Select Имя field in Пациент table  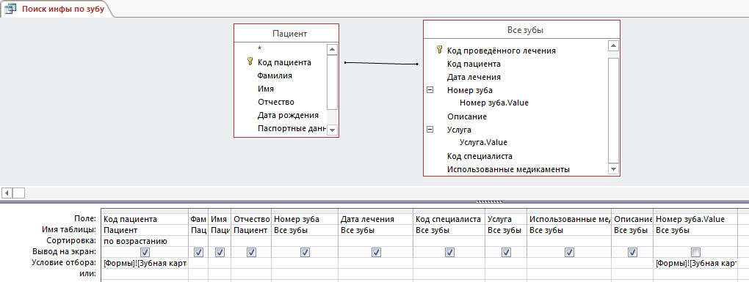[x=266, y=89]
